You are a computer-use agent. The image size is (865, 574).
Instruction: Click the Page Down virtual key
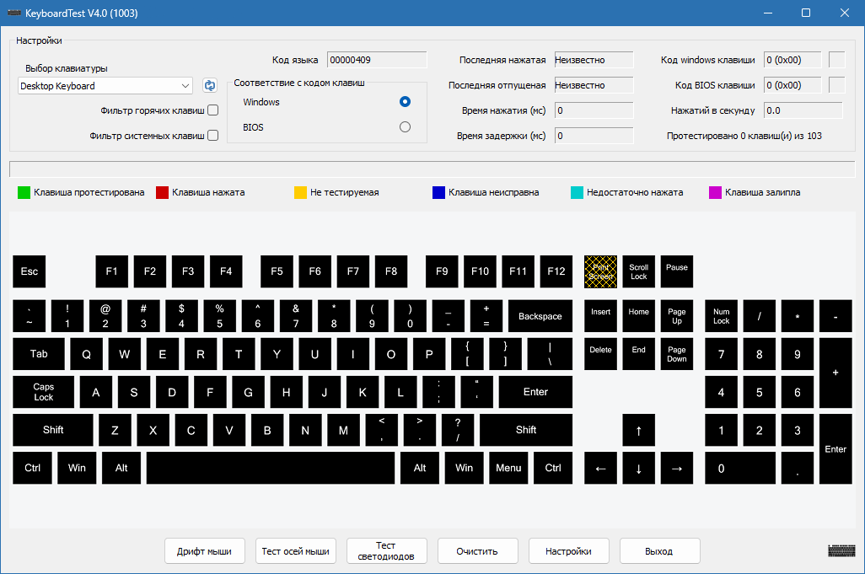click(676, 354)
